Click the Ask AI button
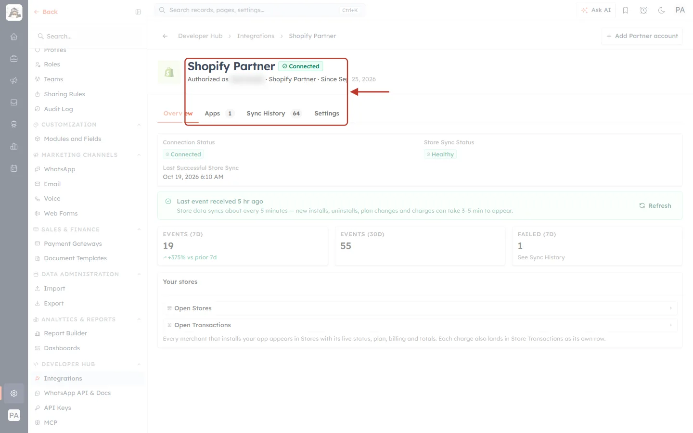Screen dimensions: 693x433 tap(596, 10)
